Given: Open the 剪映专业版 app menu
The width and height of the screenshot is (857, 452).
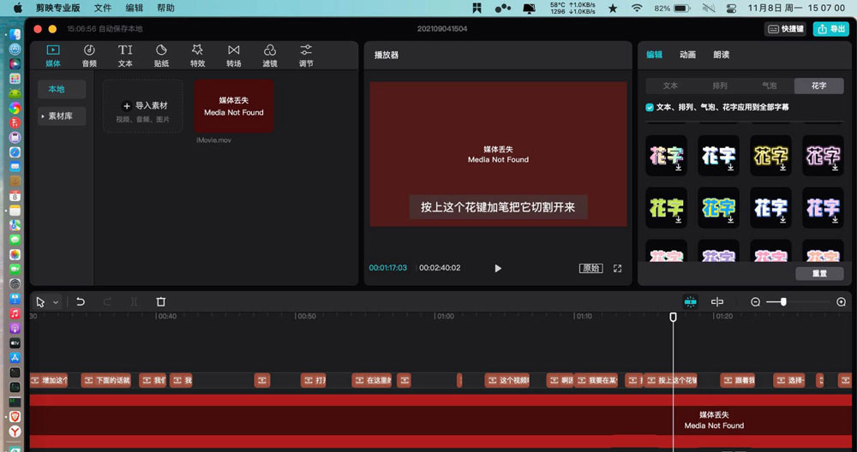Looking at the screenshot, I should (x=57, y=9).
